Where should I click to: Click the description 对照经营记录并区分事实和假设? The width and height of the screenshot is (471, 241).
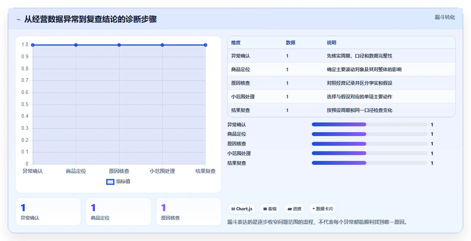[359, 83]
